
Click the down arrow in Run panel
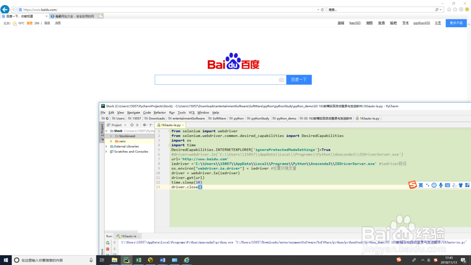(x=114, y=249)
